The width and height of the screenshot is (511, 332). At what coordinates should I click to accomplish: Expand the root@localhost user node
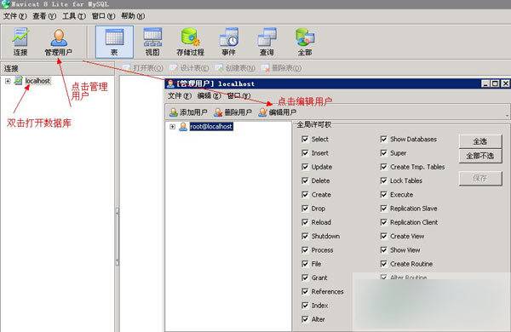click(x=172, y=126)
